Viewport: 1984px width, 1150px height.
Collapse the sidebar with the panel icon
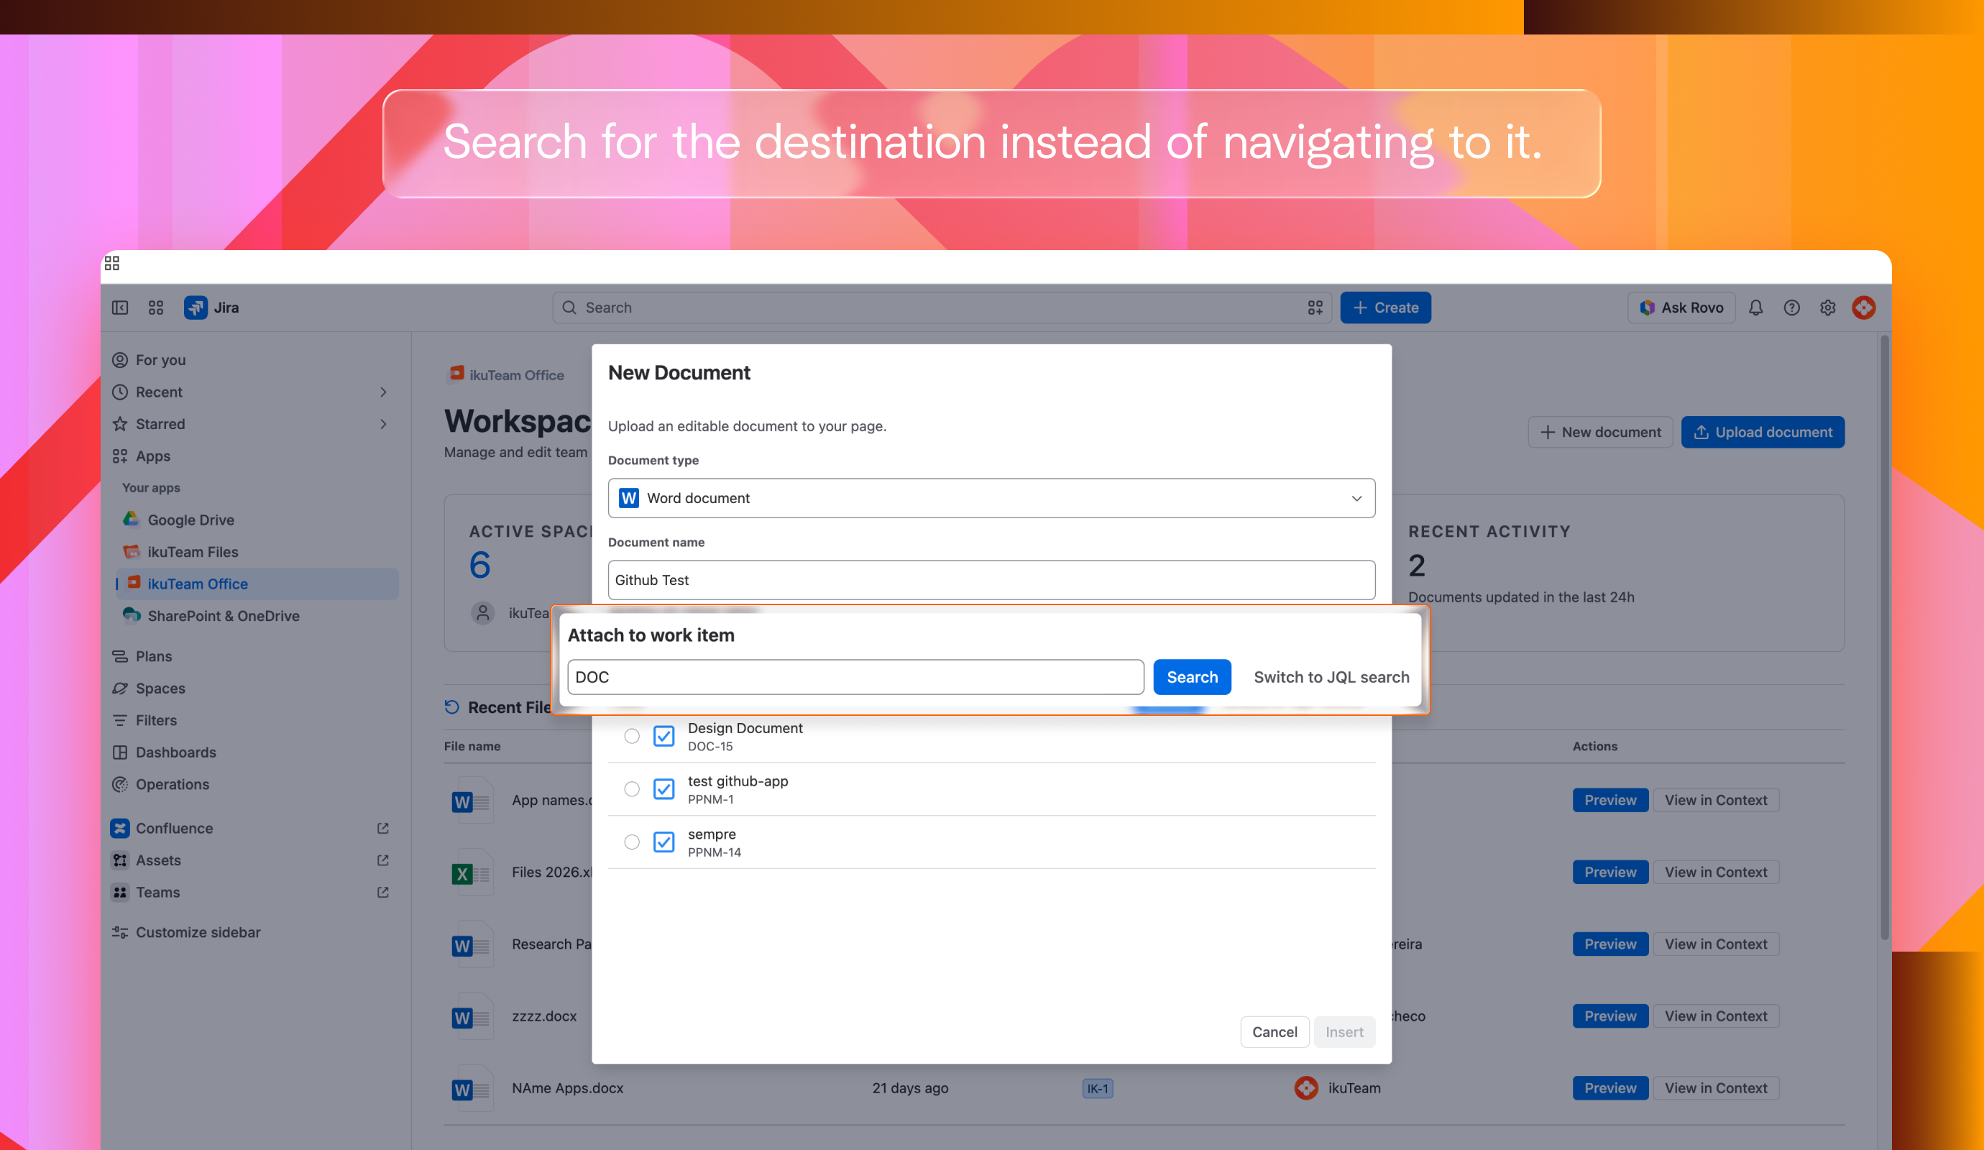(x=119, y=308)
